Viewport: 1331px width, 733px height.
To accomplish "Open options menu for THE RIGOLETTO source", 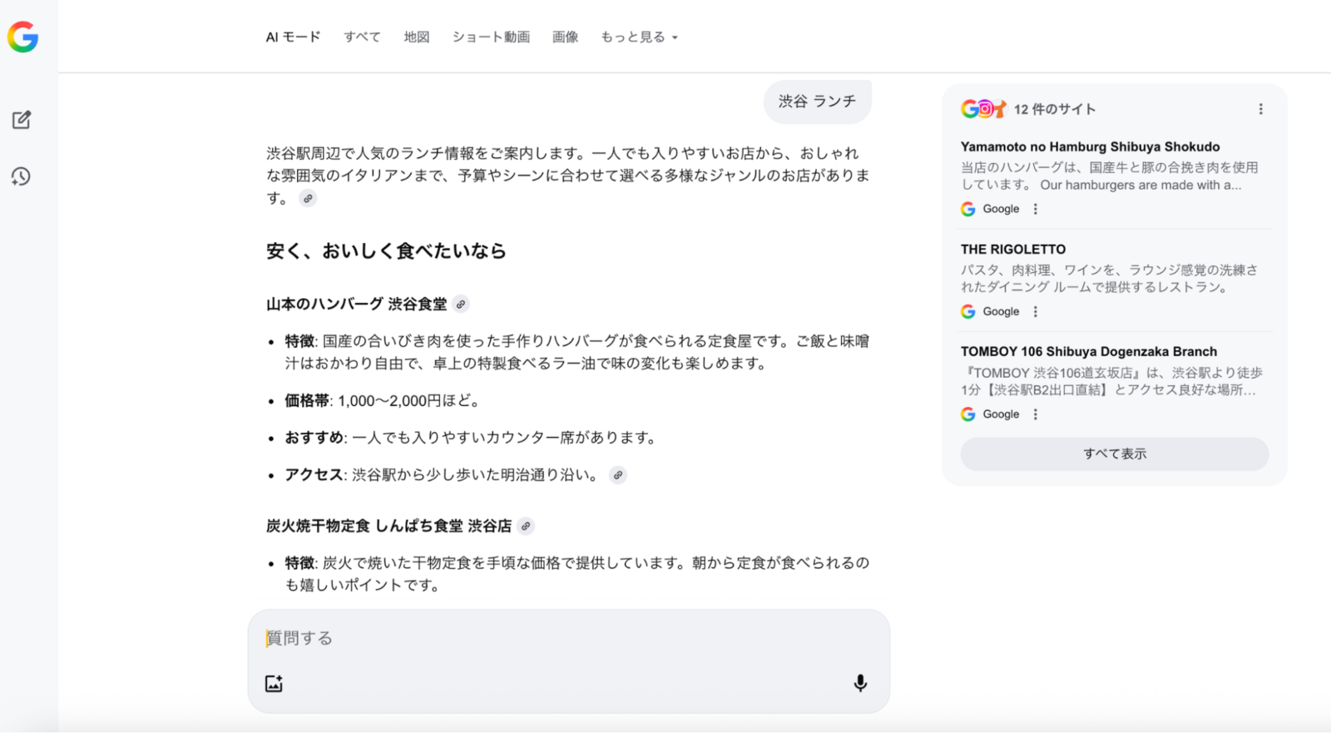I will click(x=1036, y=311).
